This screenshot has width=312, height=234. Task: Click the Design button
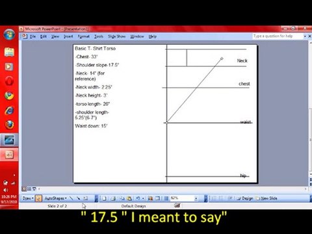click(245, 198)
